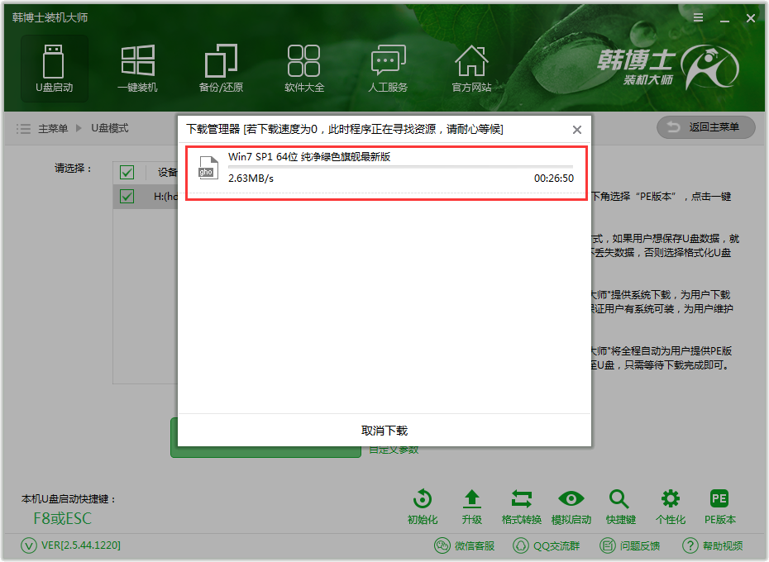Open QQ交流群 link
This screenshot has height=562, width=769.
pos(547,545)
